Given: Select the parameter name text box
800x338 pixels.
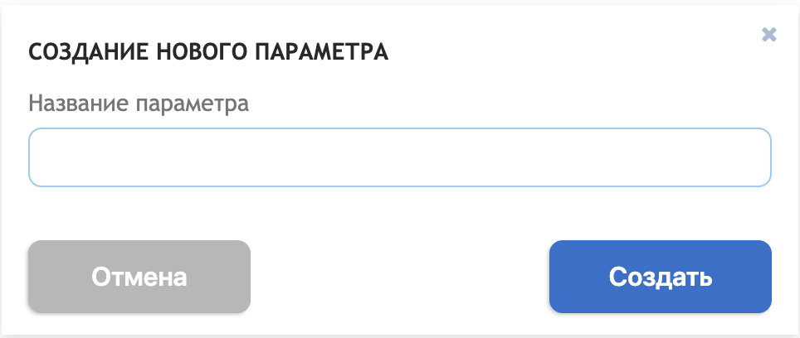Looking at the screenshot, I should coord(399,157).
